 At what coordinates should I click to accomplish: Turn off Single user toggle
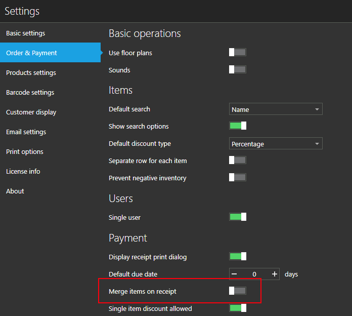238,217
